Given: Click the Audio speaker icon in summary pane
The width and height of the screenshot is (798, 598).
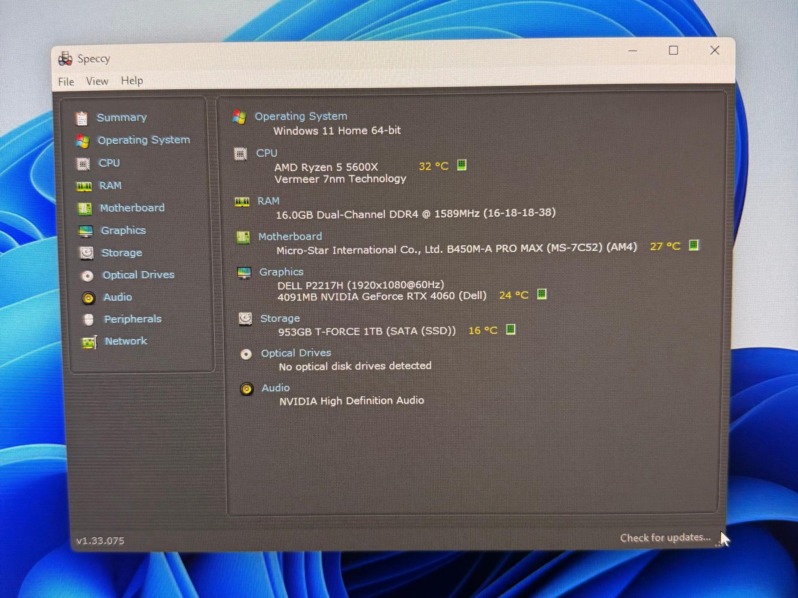Looking at the screenshot, I should tap(247, 389).
